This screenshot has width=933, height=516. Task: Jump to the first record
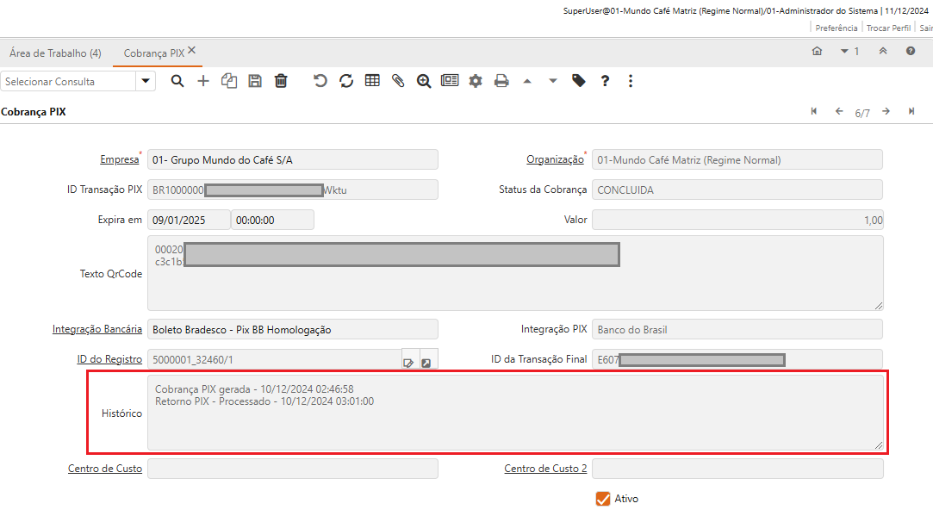coord(814,112)
